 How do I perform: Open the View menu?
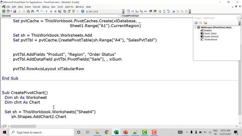(x=20, y=7)
